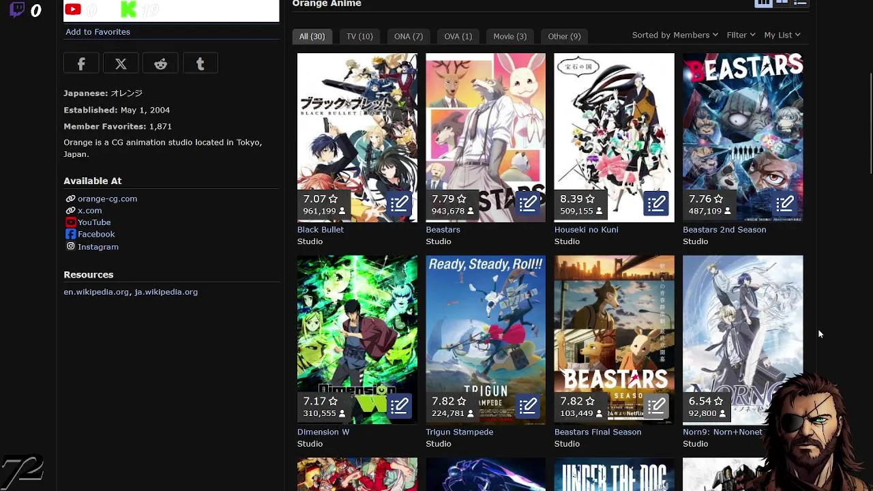Switch to the ONA (7) tab
Viewport: 873px width, 491px height.
point(409,36)
